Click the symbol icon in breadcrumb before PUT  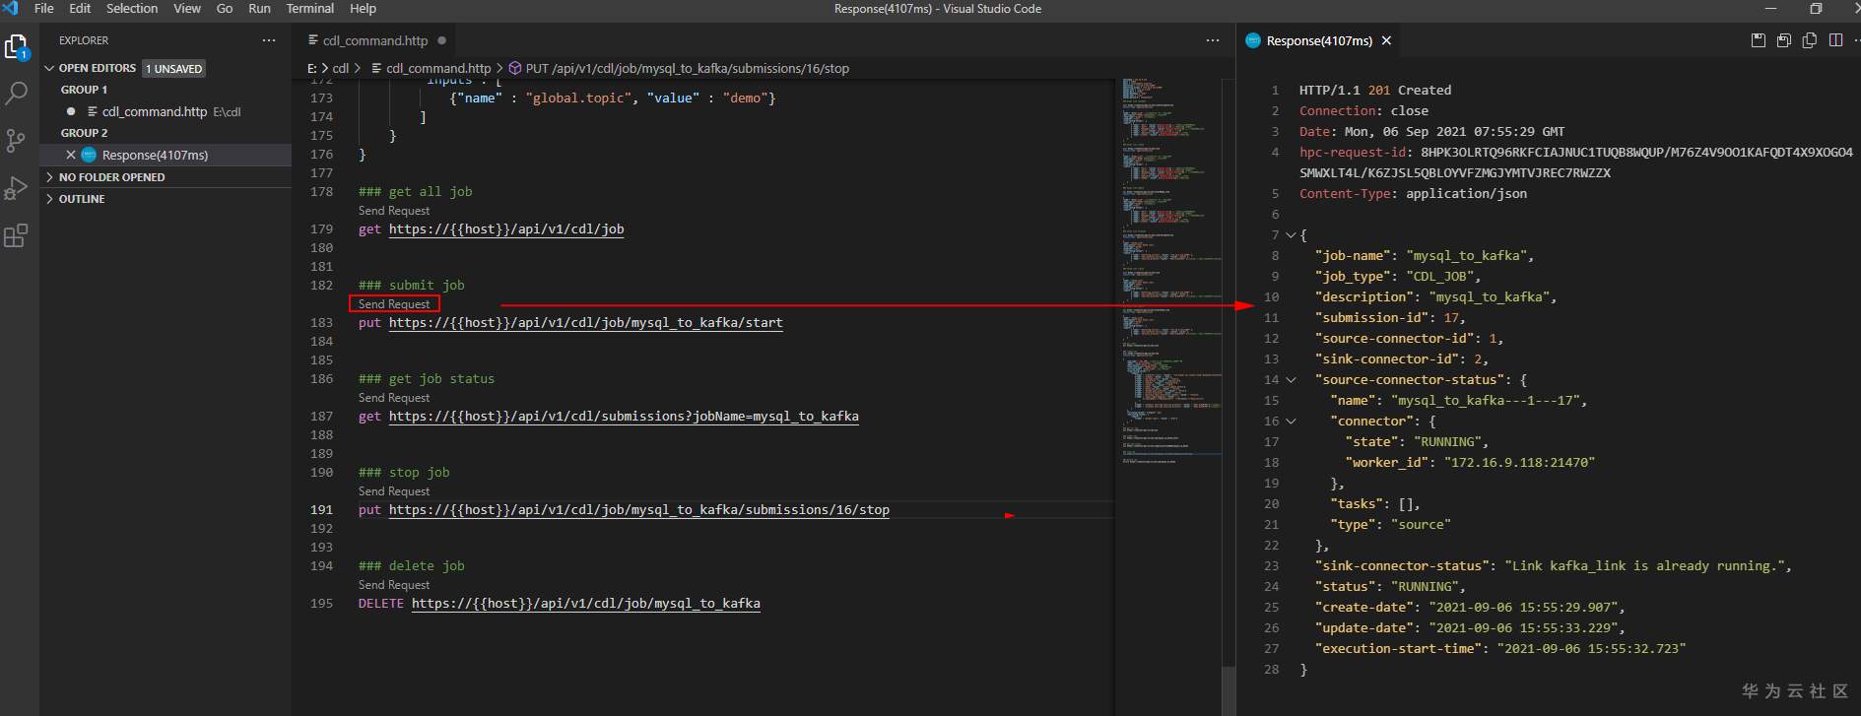pyautogui.click(x=515, y=68)
